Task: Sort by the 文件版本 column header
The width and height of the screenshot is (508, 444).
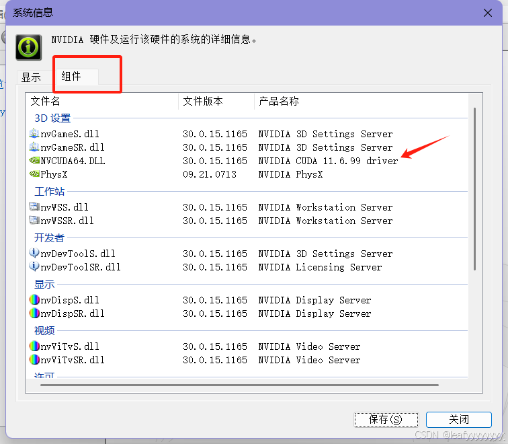Action: pyautogui.click(x=216, y=101)
